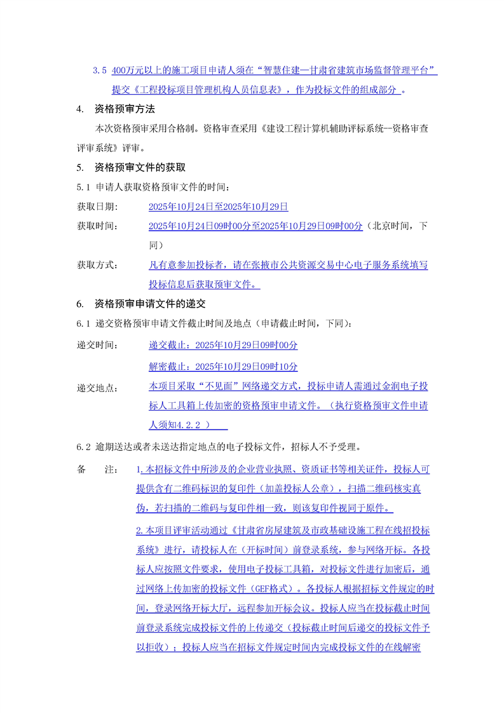Click the 投标信息后获取预审文件 underlined text
The width and height of the screenshot is (504, 713).
(x=204, y=284)
